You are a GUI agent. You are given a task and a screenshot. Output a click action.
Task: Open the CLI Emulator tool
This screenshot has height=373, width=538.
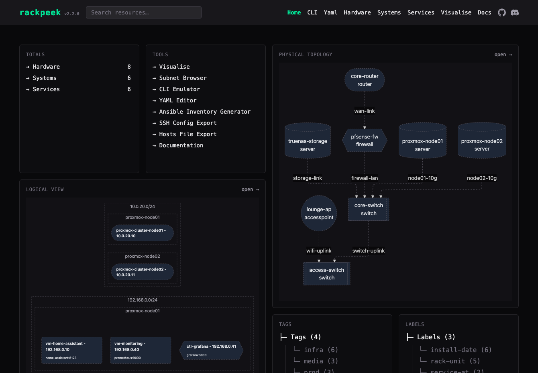coord(176,89)
